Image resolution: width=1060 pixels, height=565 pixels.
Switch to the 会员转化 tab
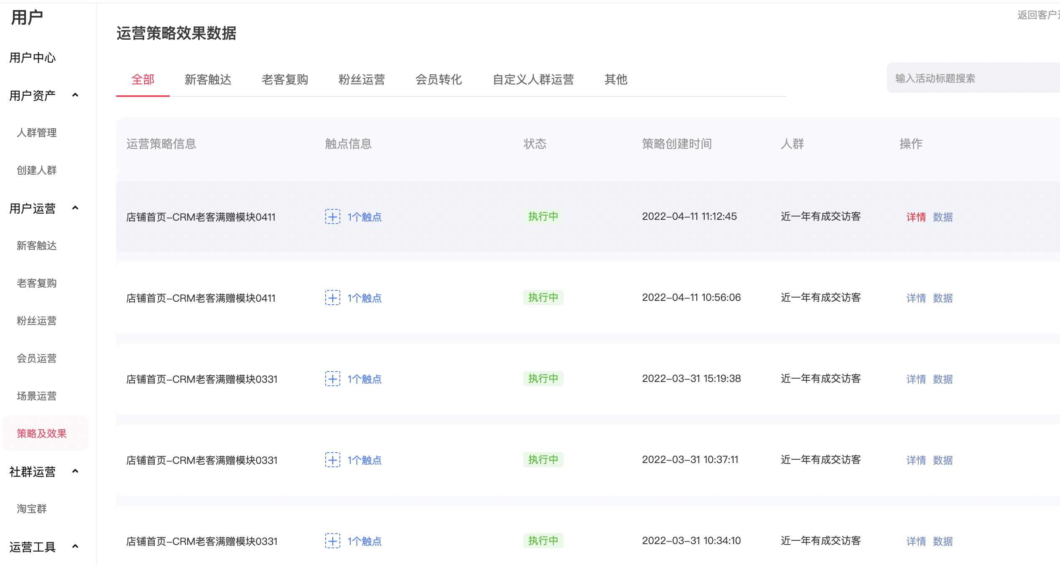pyautogui.click(x=438, y=79)
